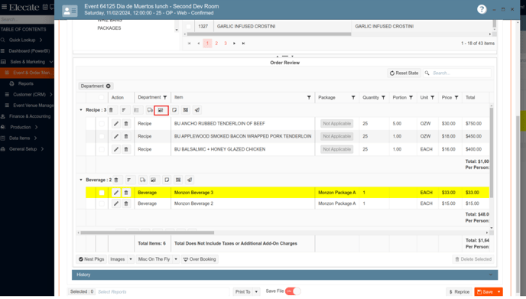Viewport: 526px width, 299px height.
Task: Click the contact card icon in event header
Action: (70, 11)
